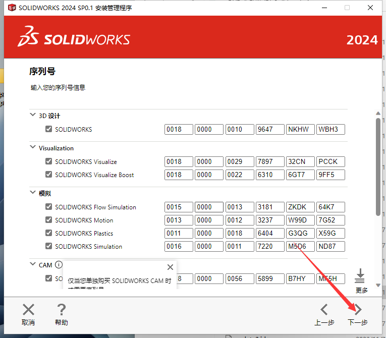
Task: Select Simulation serial field containing 7220
Action: [270, 246]
